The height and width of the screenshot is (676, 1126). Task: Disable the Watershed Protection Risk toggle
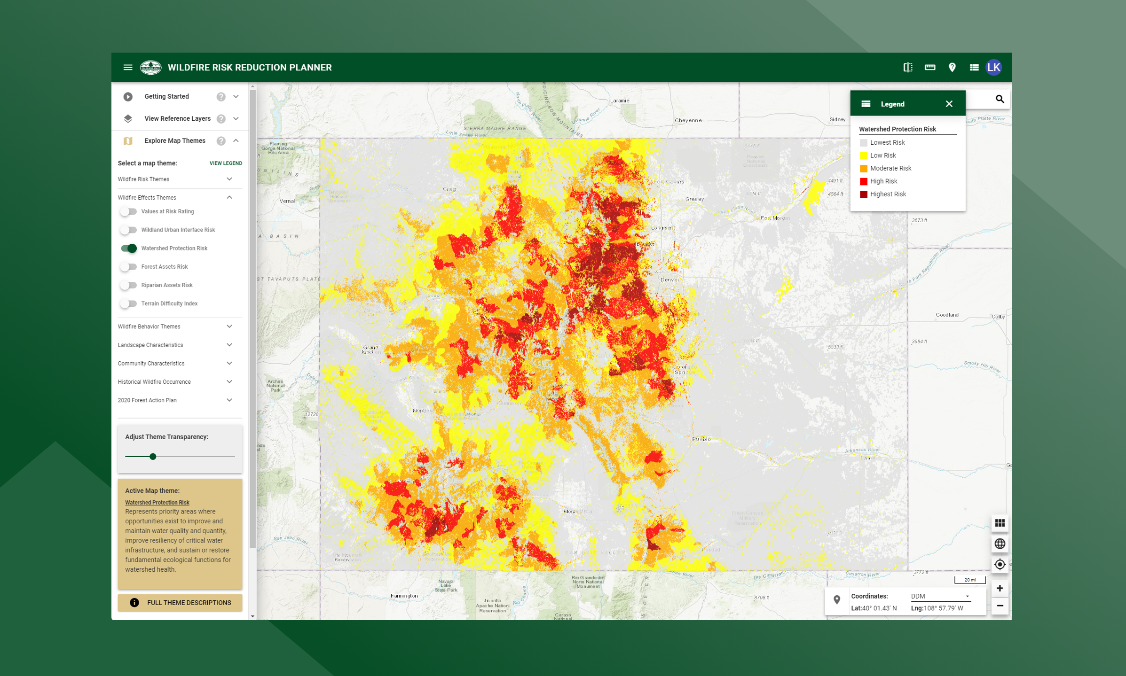(128, 248)
